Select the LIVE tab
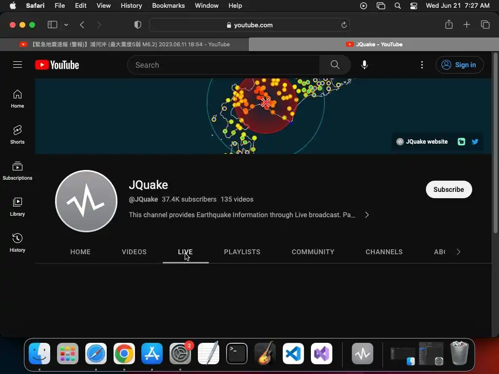499x374 pixels. coord(186,252)
